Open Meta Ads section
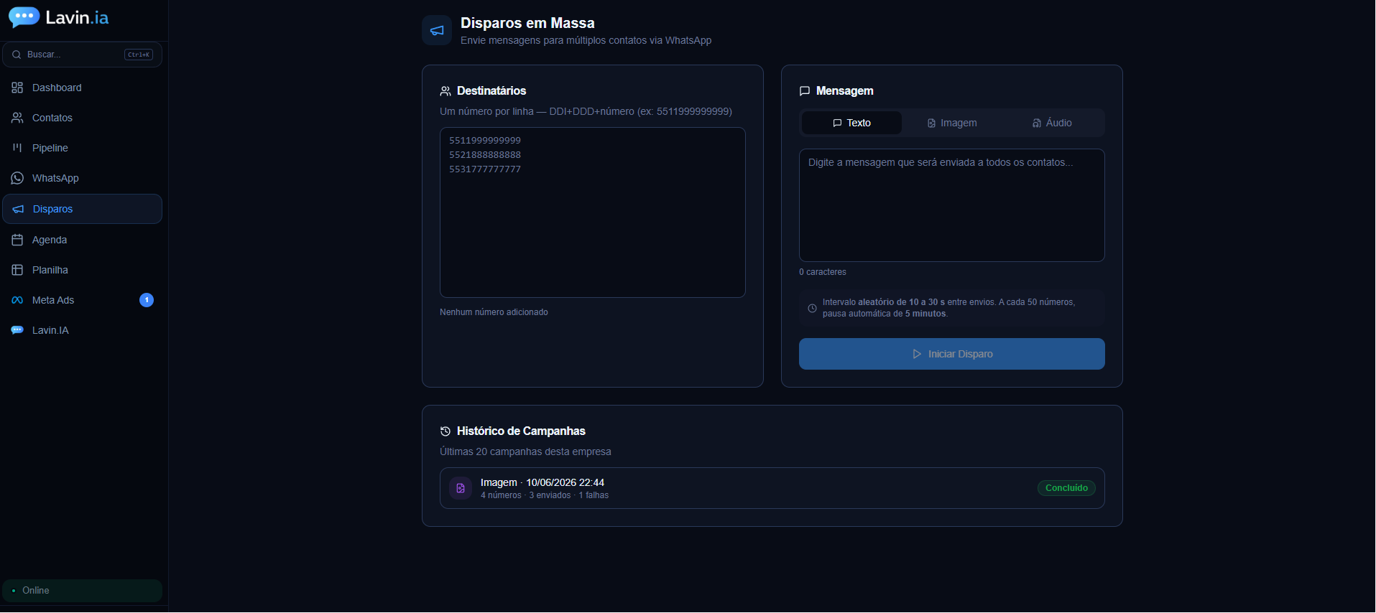The image size is (1376, 613). tap(82, 300)
